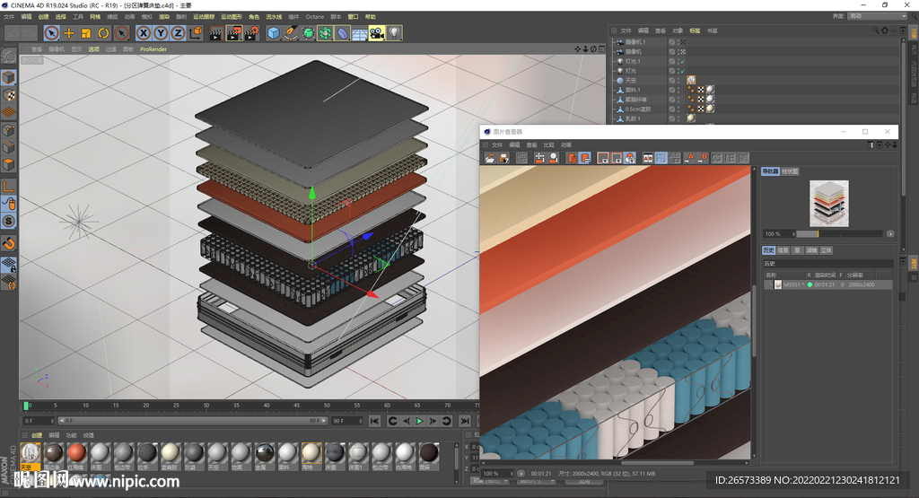Add a Cube primitive object

pyautogui.click(x=274, y=33)
